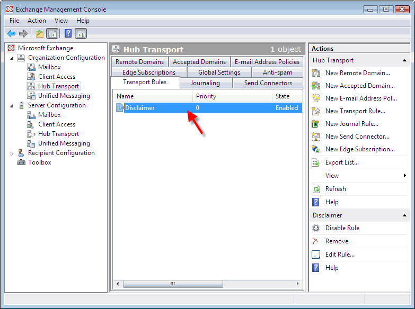Open the Action menu

[x=37, y=21]
